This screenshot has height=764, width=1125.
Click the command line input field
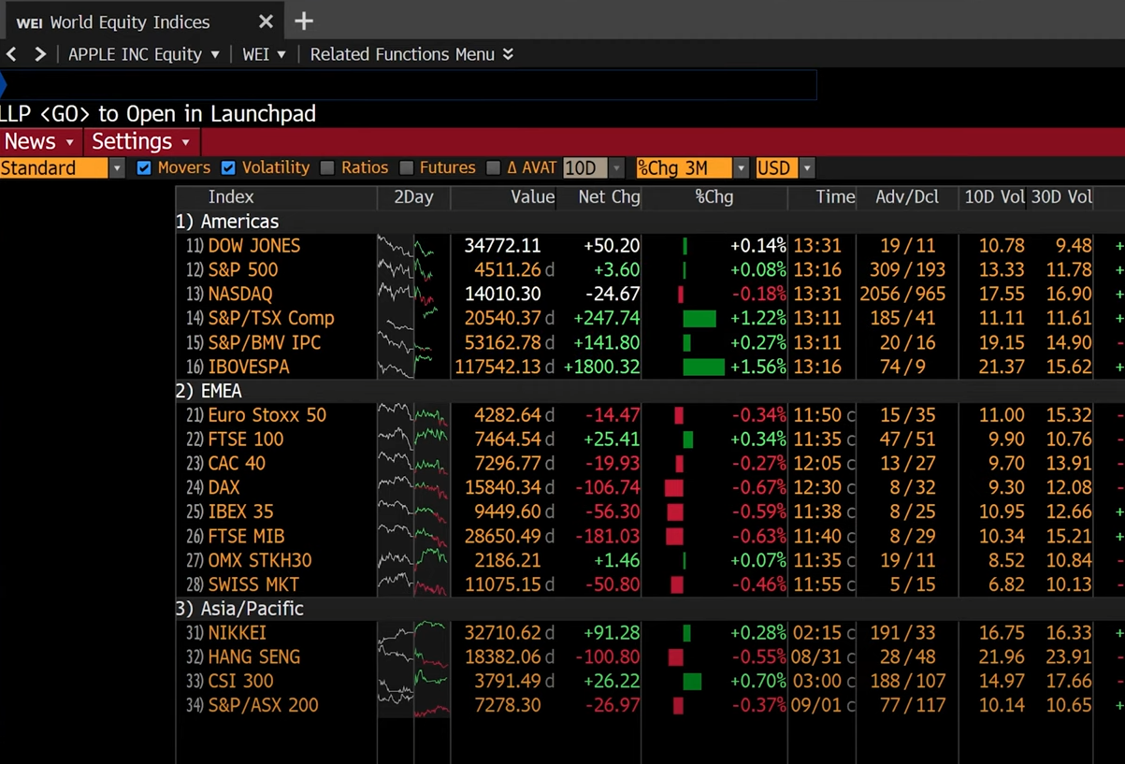409,85
